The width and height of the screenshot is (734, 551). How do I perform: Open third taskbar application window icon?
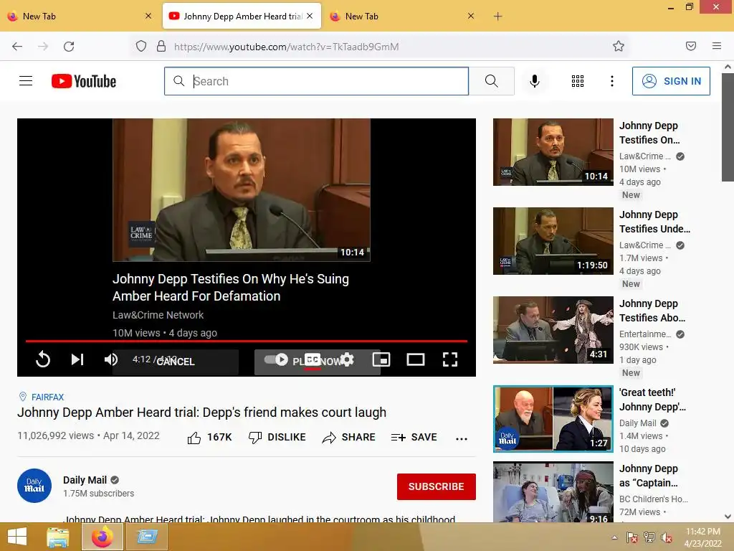coord(147,537)
